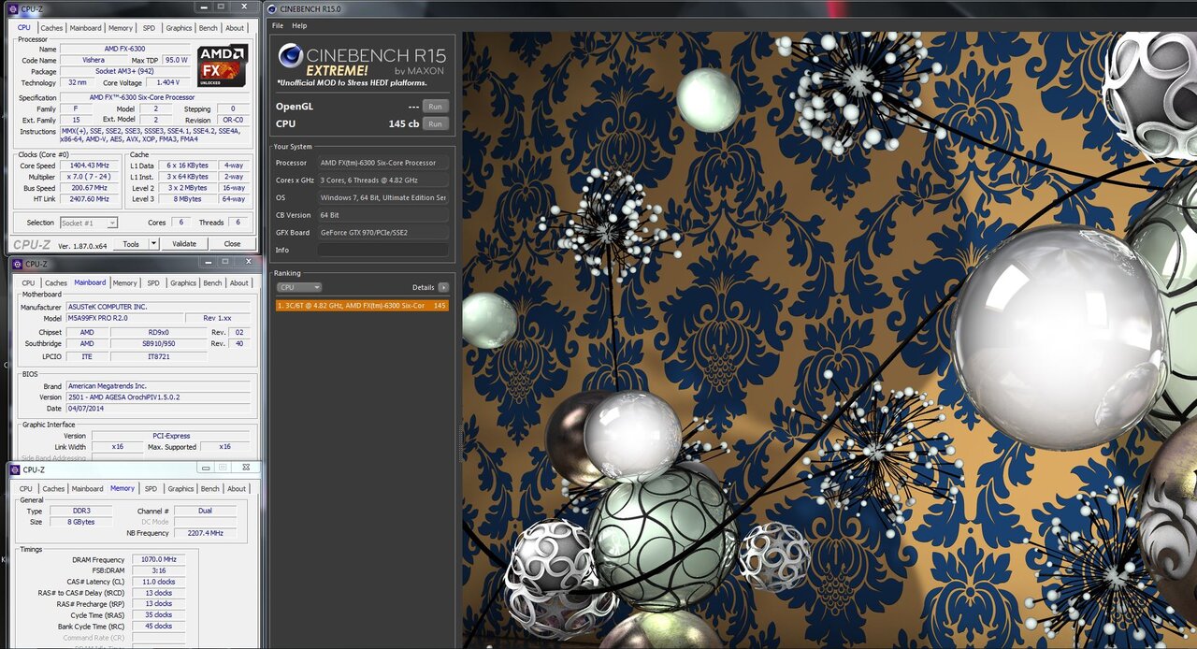Switch to Memory tab in the top CPU-Z window

121,28
